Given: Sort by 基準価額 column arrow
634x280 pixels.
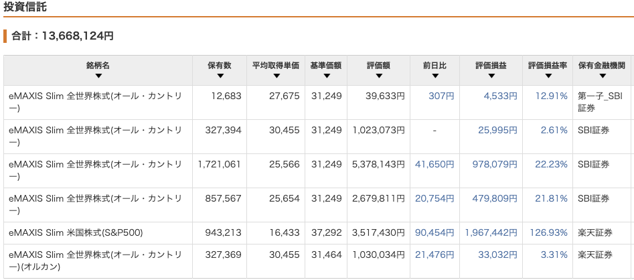Looking at the screenshot, I should point(325,76).
